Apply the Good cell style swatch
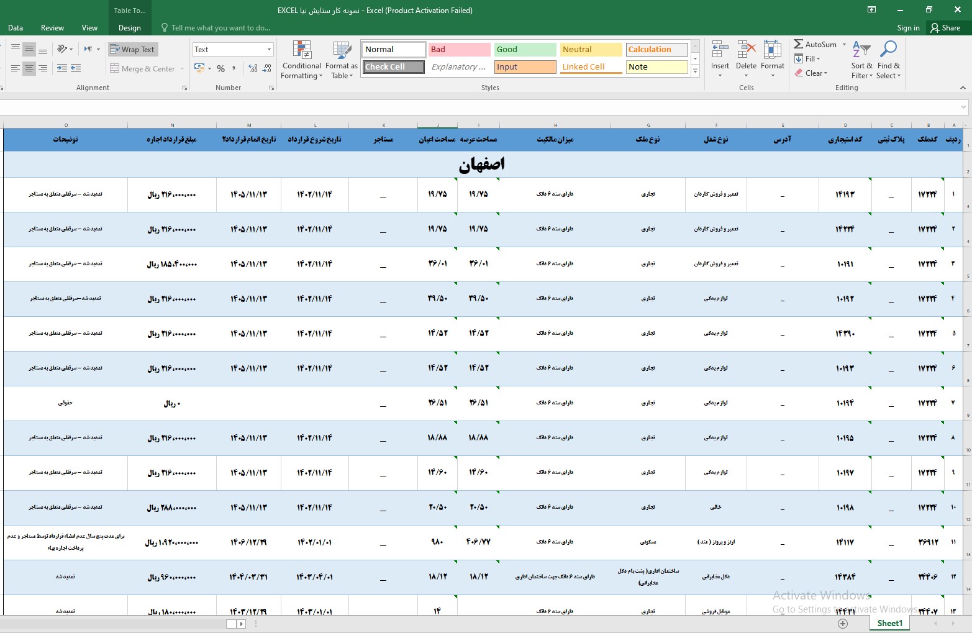This screenshot has height=633, width=972. (x=525, y=50)
